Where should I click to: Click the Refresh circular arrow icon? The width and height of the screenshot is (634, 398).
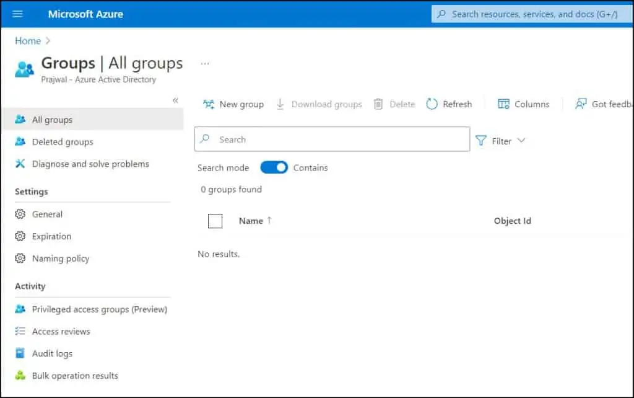click(432, 105)
